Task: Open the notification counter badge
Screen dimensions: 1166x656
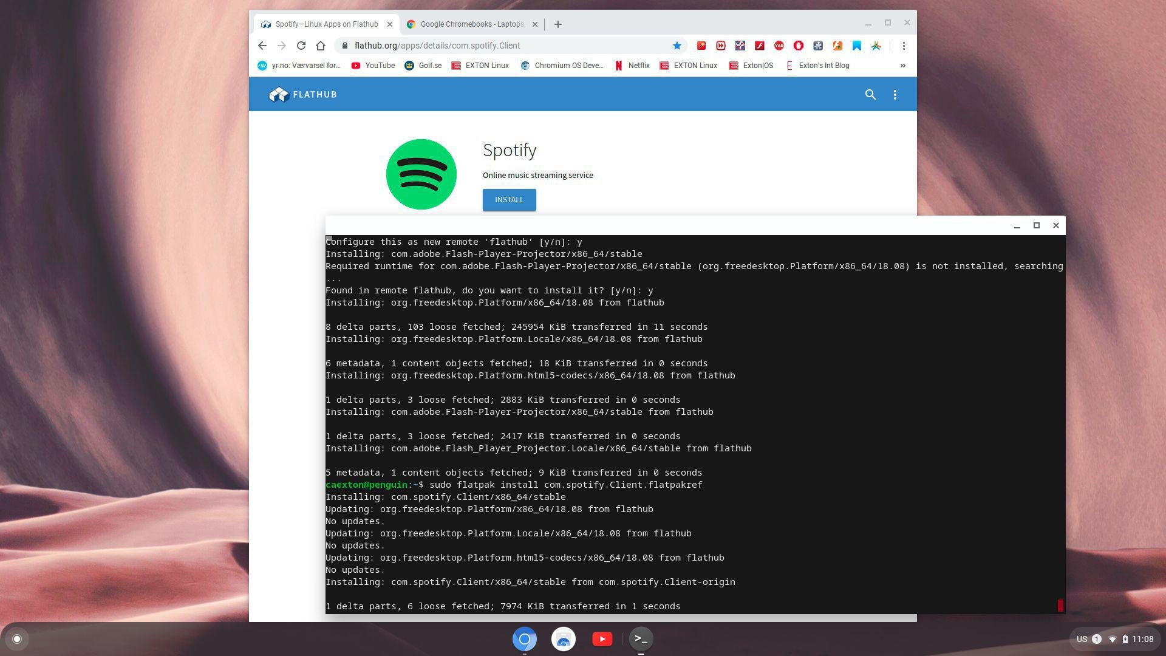Action: pyautogui.click(x=1097, y=639)
